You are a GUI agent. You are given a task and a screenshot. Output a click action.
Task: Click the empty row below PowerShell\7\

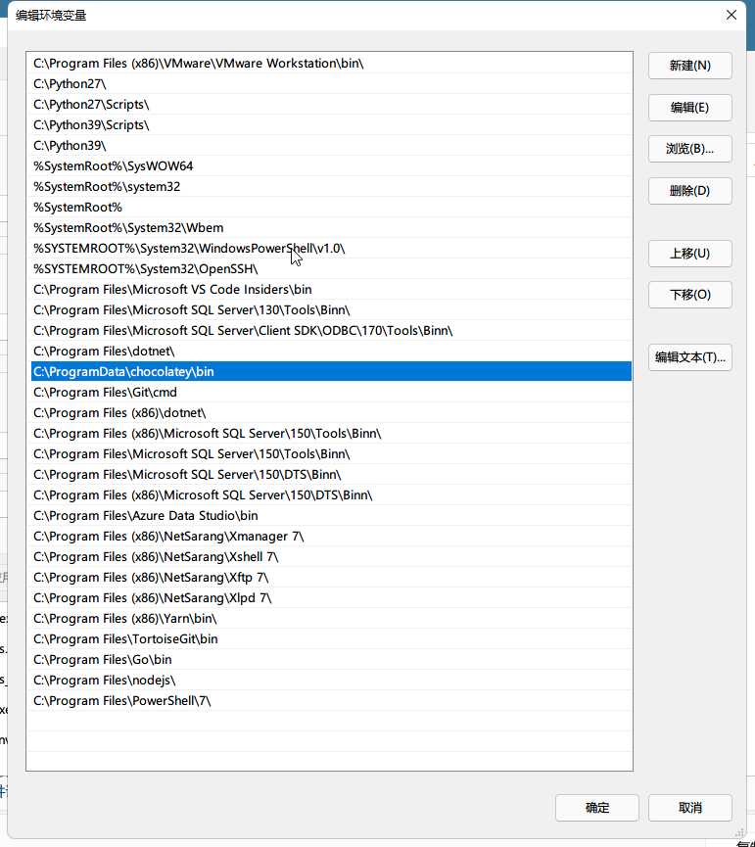pos(329,723)
